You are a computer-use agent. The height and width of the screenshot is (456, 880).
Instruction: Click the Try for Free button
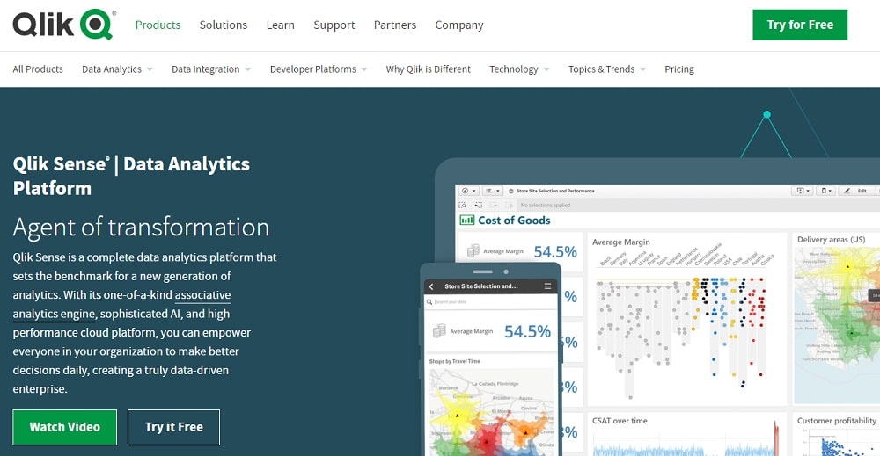[x=800, y=25]
